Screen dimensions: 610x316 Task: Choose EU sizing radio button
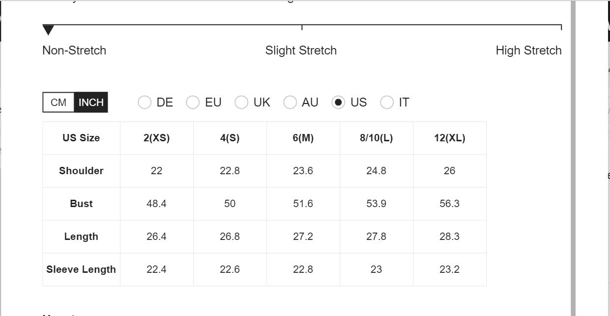pos(193,102)
